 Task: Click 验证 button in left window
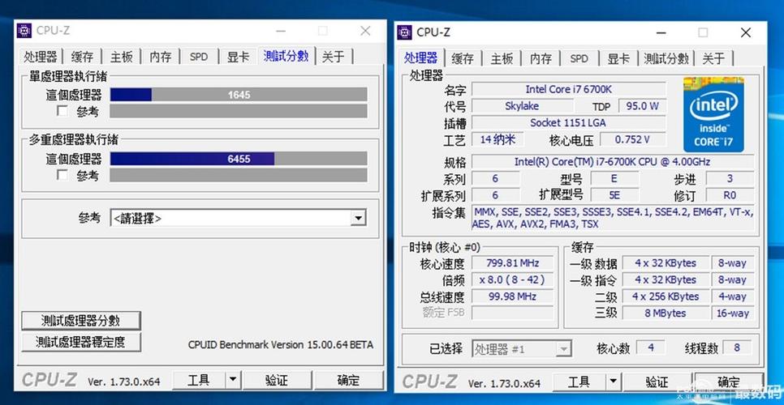(277, 380)
